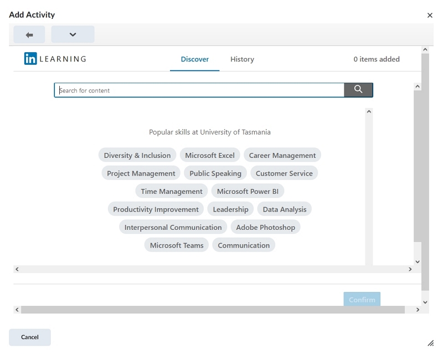Image resolution: width=443 pixels, height=354 pixels.
Task: Open the Adobe Photoshop skill
Action: [x=266, y=227]
